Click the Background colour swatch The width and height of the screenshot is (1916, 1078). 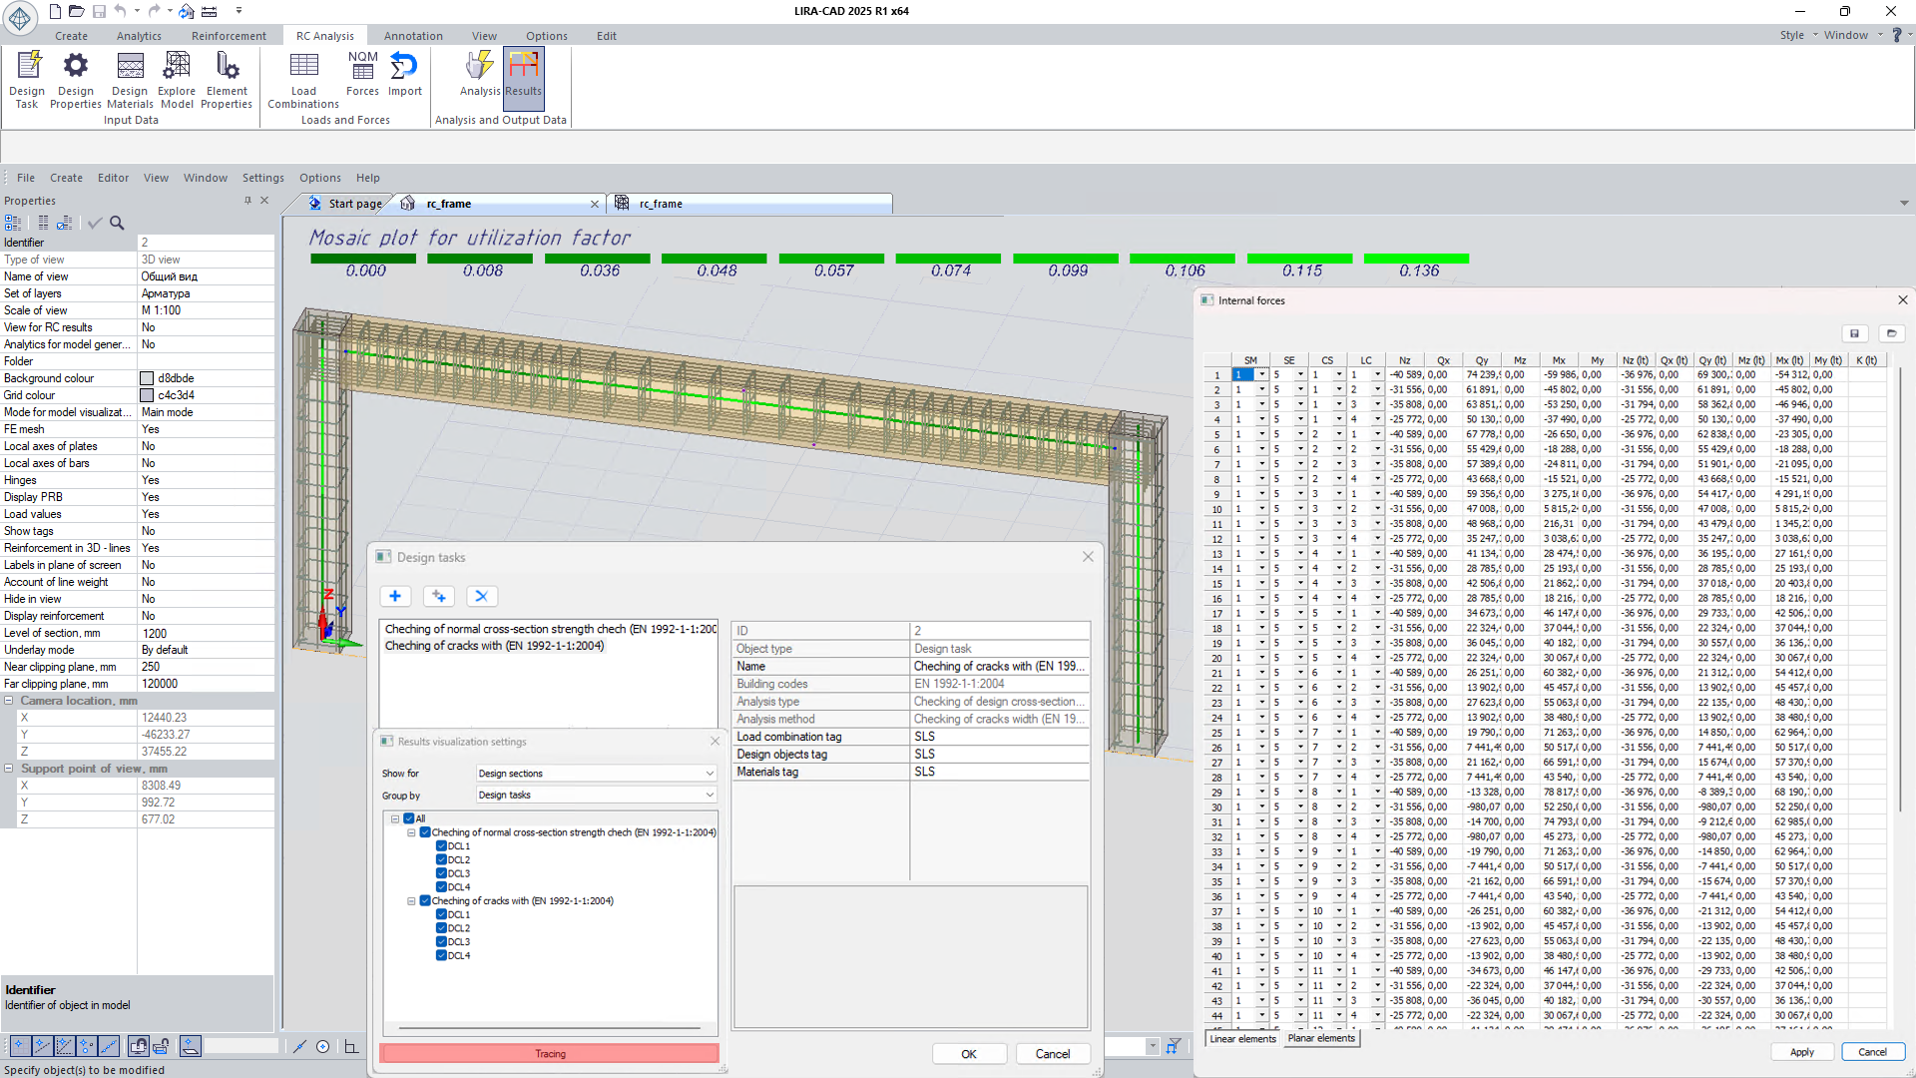(x=147, y=378)
